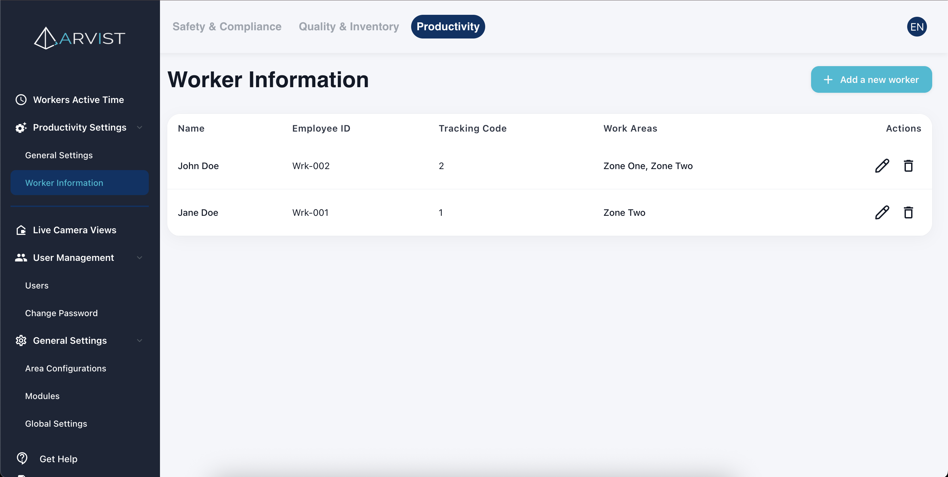948x477 pixels.
Task: Collapse the User Management section
Action: 140,258
